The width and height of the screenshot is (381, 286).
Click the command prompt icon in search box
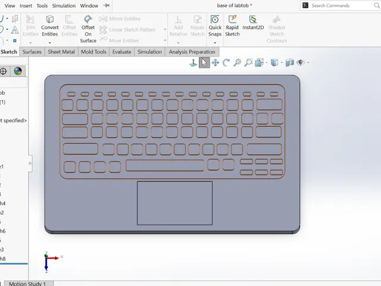(305, 5)
